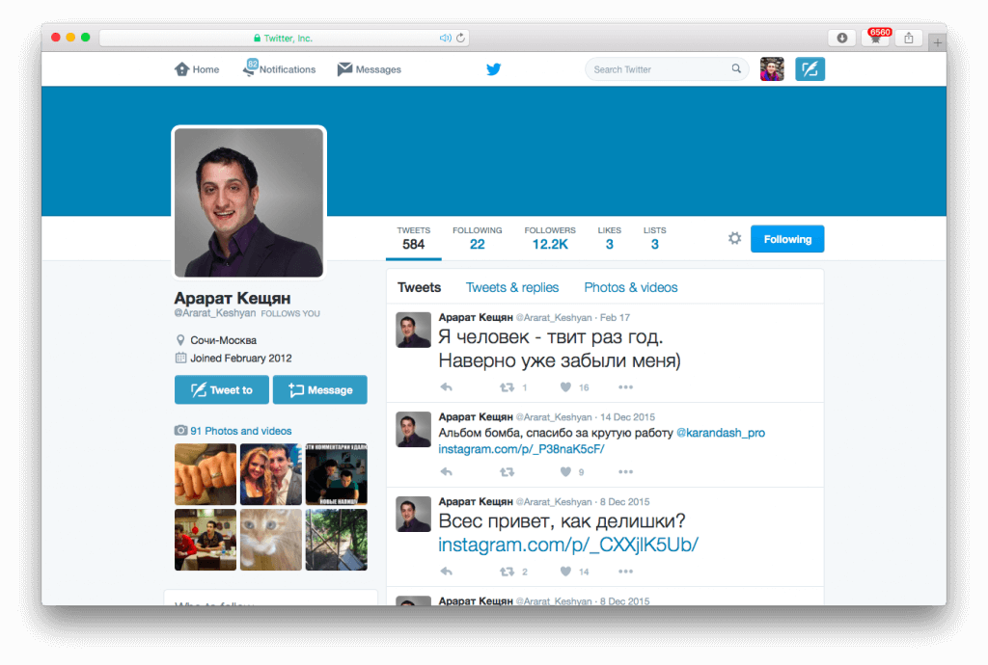The image size is (988, 665).
Task: Click the Tweet to button
Action: pos(222,390)
